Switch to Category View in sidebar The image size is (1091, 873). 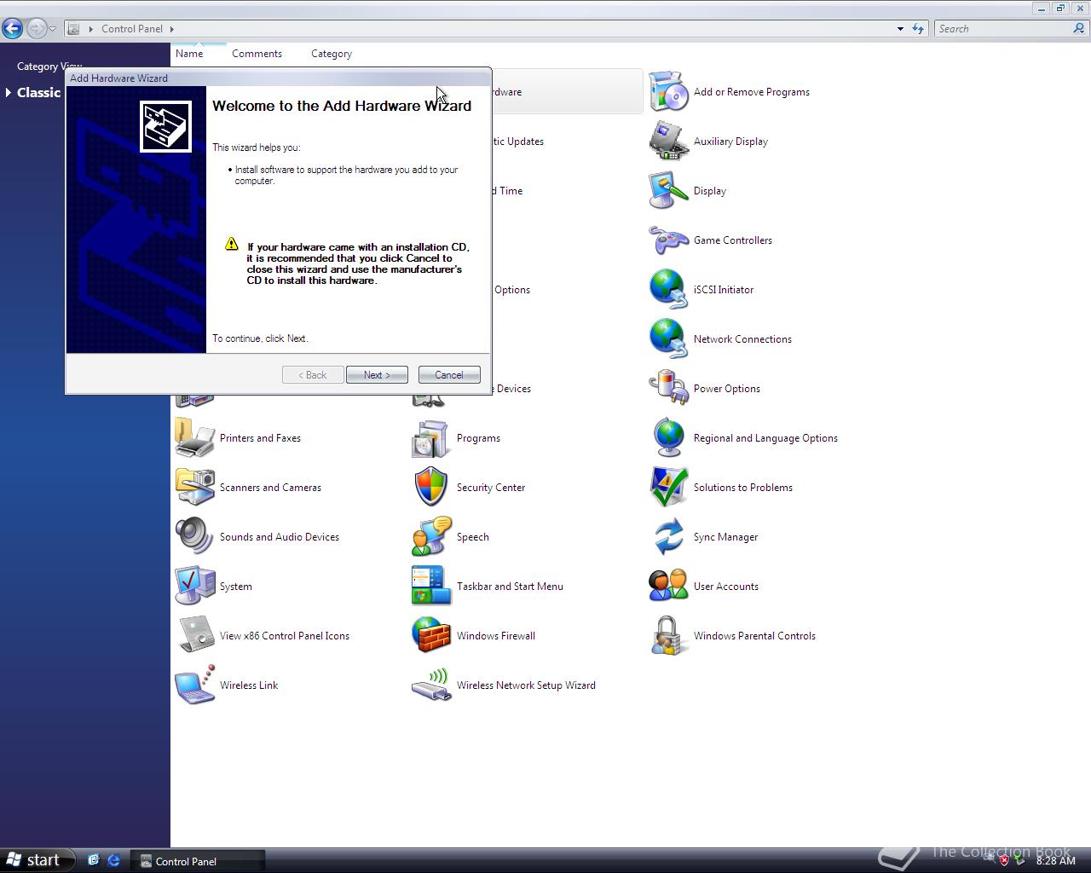click(x=49, y=66)
